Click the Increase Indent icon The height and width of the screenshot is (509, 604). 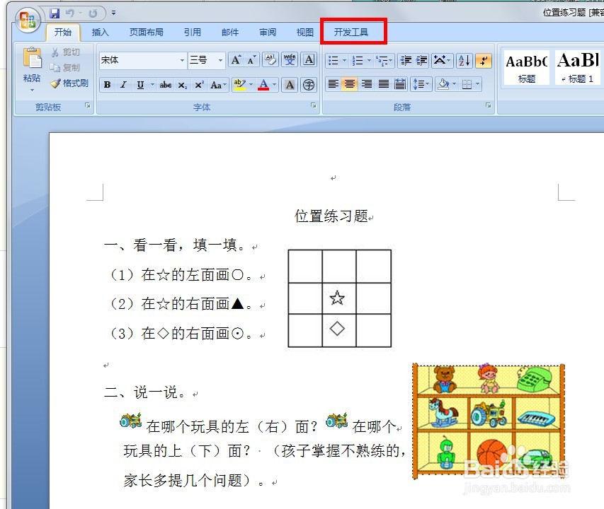420,59
